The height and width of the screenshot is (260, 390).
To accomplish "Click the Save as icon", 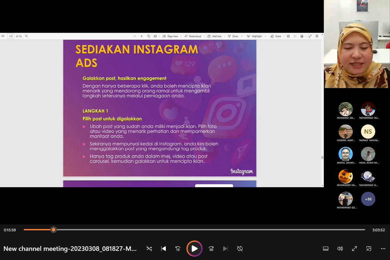I will coord(302,36).
